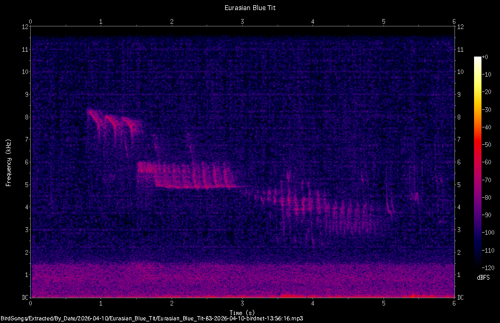Click the Eurasian Blue Tit title
Viewport: 500px width, 323px height.
(x=249, y=7)
